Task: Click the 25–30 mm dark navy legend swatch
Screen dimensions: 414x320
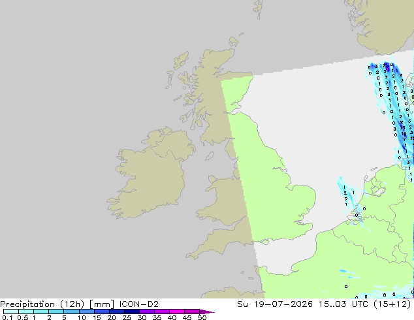Action: (x=132, y=312)
